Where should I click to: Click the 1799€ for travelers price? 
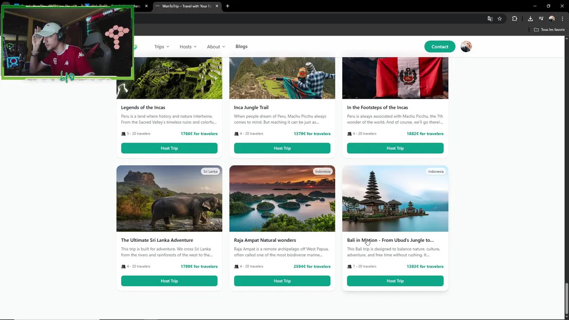199,267
